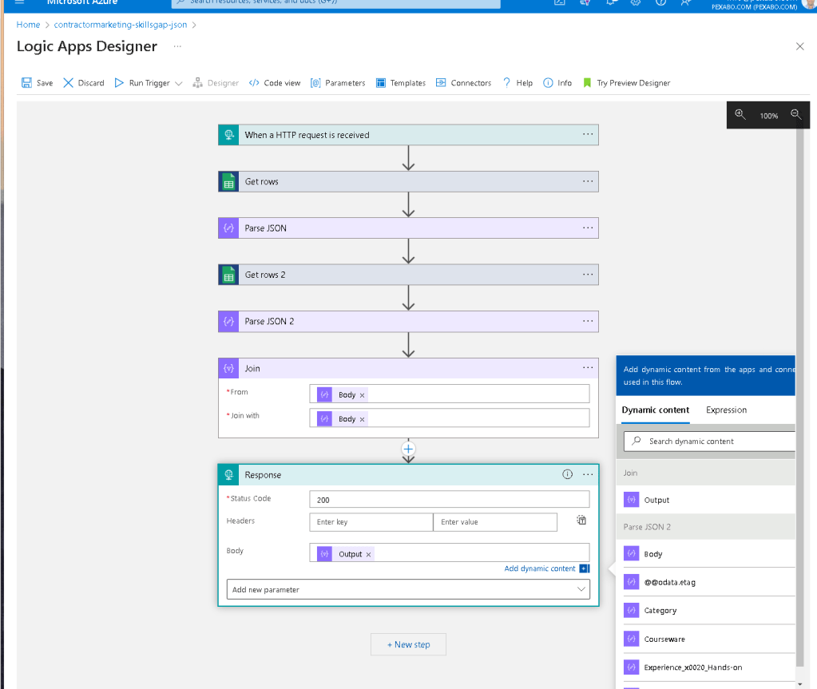This screenshot has height=689, width=817.
Task: Click the Headers Enter value field
Action: (495, 522)
